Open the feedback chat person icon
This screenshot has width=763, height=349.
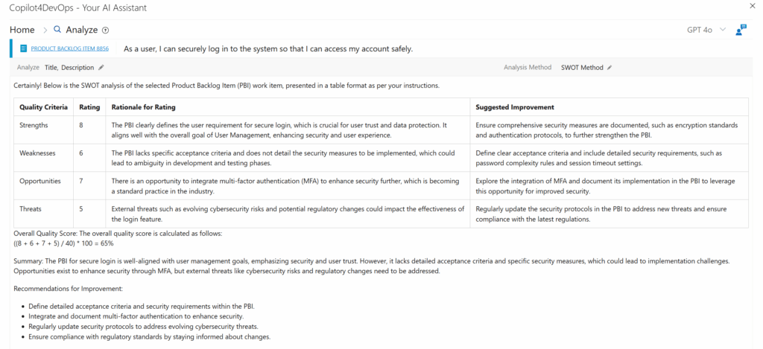pos(741,30)
